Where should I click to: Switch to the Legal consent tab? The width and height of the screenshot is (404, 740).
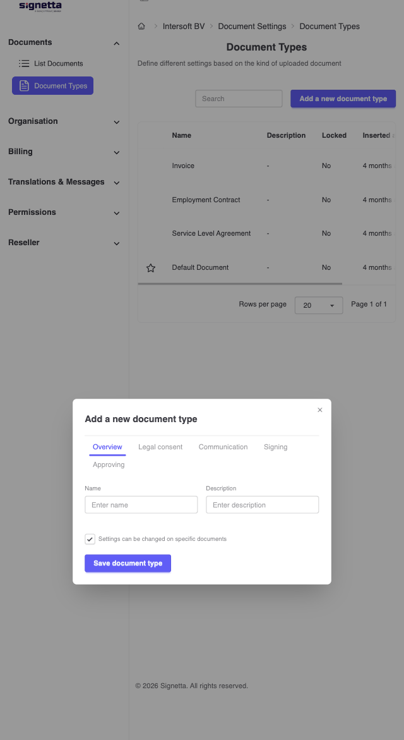click(x=160, y=447)
